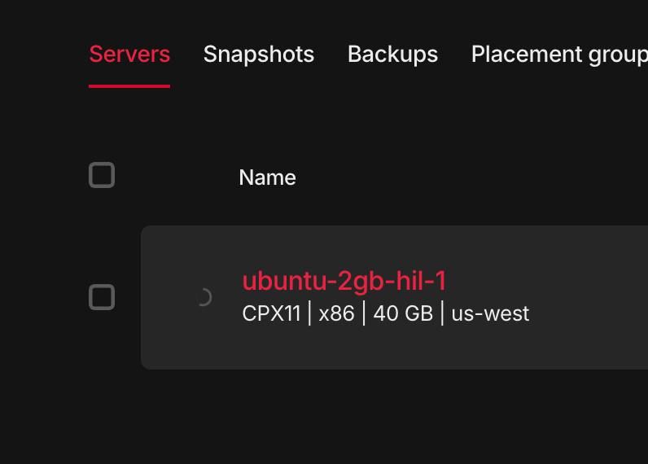Open the Servers tab
648x464 pixels.
click(x=129, y=55)
